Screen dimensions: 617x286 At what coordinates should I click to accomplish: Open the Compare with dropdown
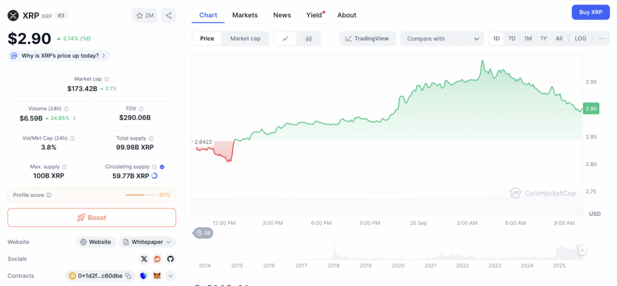[442, 39]
